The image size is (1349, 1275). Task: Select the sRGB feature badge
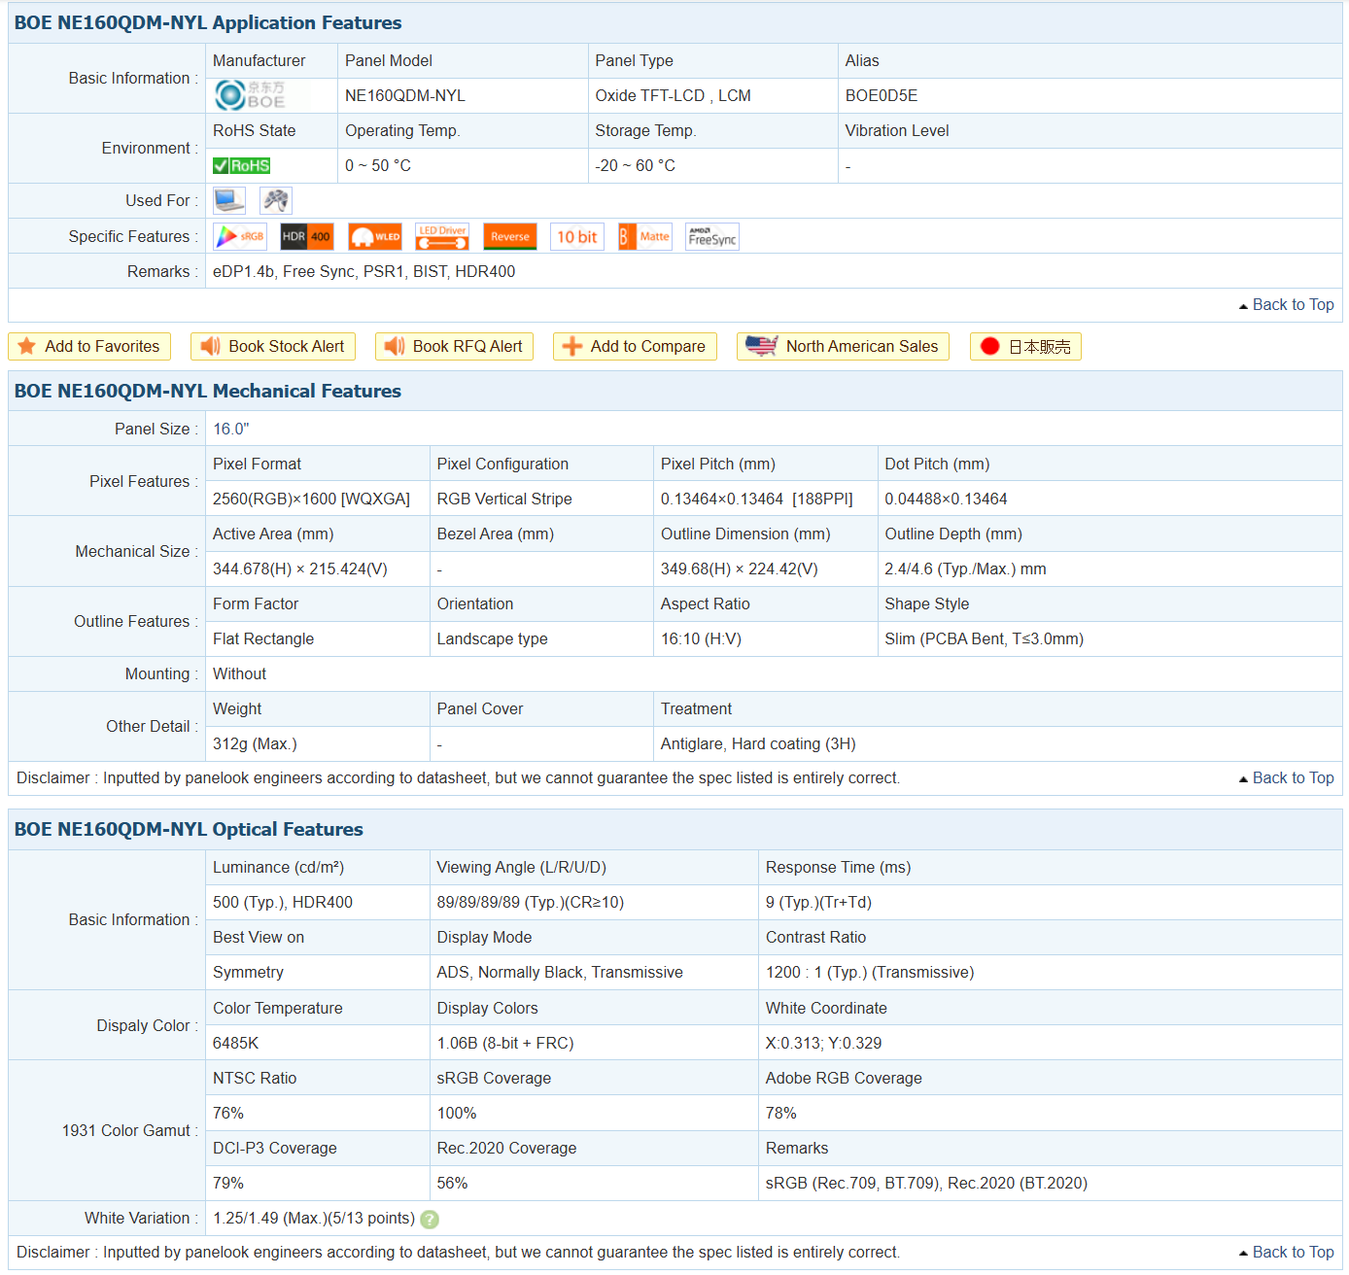coord(240,237)
